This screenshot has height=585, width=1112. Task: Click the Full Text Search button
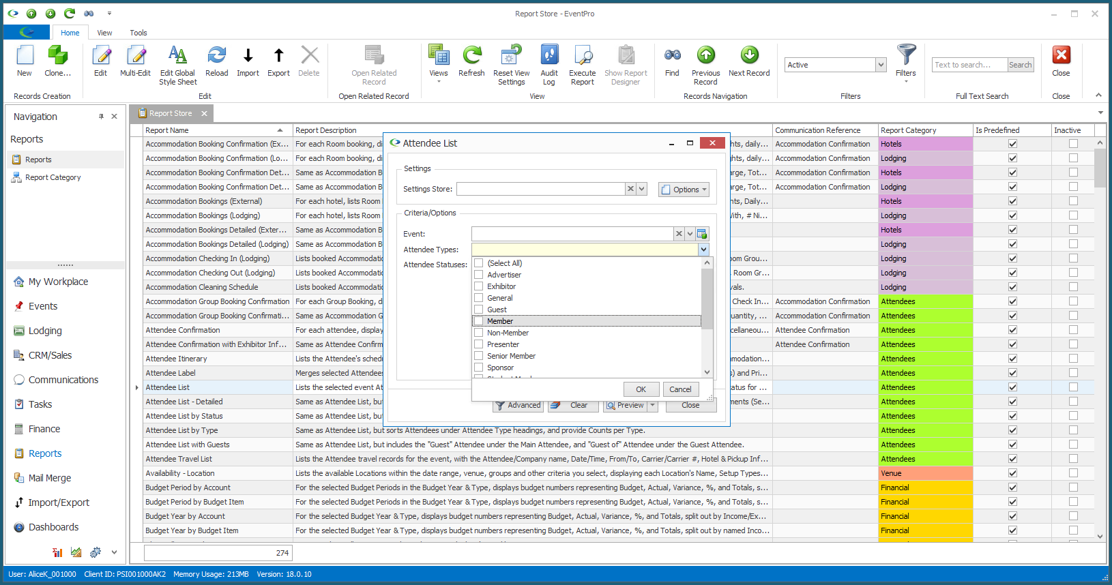[1020, 65]
